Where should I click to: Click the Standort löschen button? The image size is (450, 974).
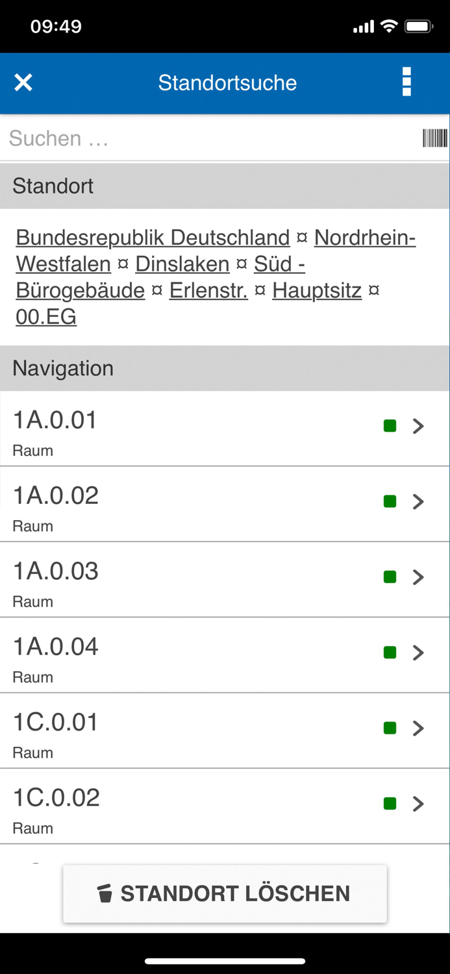pyautogui.click(x=225, y=893)
